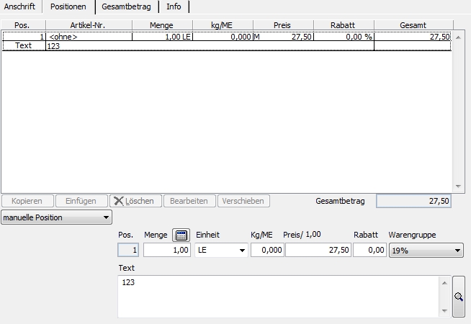This screenshot has height=324, width=471.
Task: Click the 27,50 Gesamt table cell
Action: tap(413, 37)
